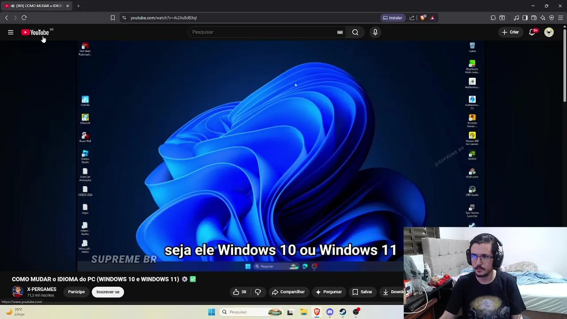Activate voice search microphone
Viewport: 567px width, 319px height.
pyautogui.click(x=375, y=32)
